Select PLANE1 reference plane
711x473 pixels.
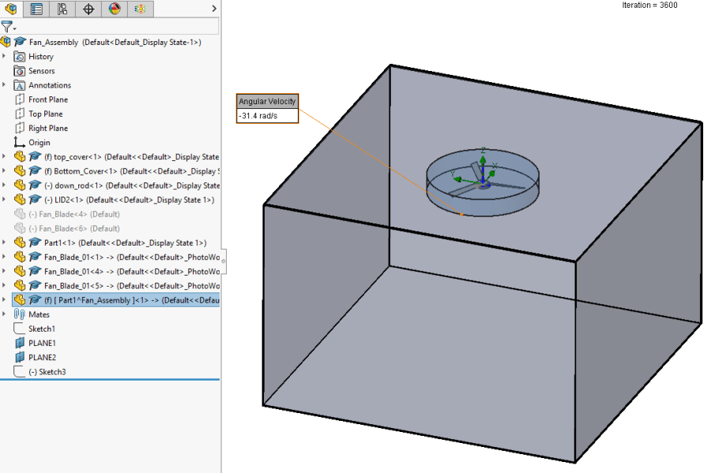(42, 343)
